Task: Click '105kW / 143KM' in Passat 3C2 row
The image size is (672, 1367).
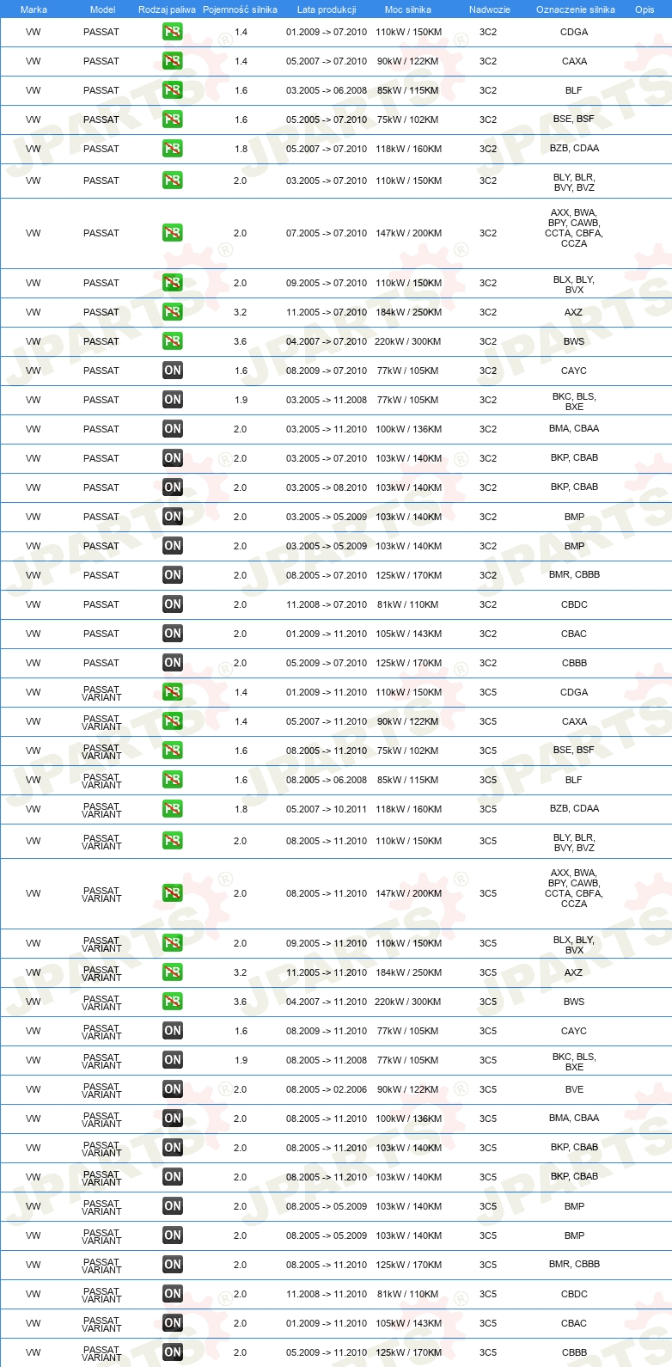Action: 408,634
